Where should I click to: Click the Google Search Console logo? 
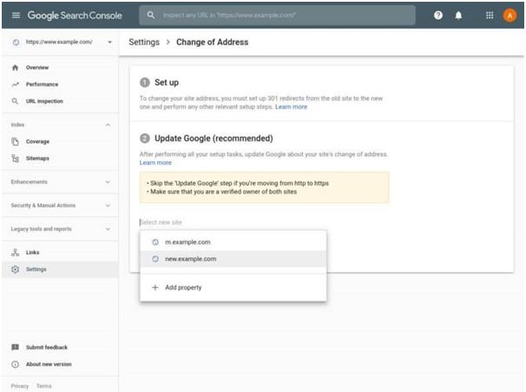tap(75, 15)
